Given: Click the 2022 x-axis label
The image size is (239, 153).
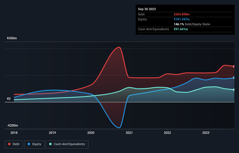Looking at the screenshot, I should [167, 133].
